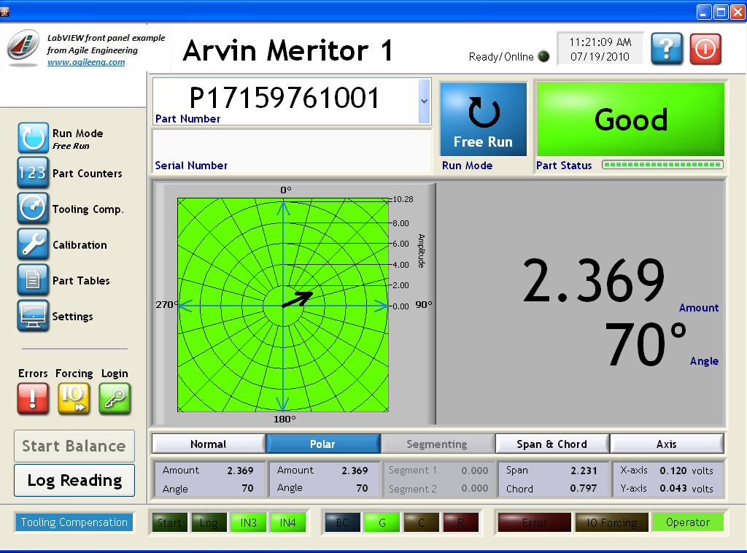Show the Errors red exclamation icon

[33, 399]
